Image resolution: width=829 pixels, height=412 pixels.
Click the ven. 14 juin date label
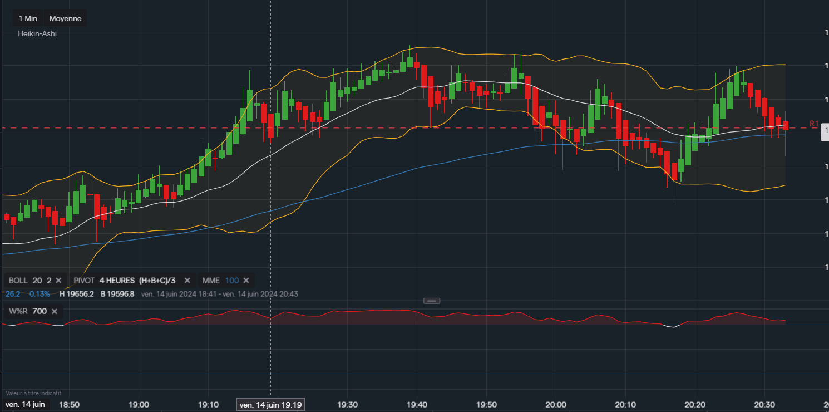pyautogui.click(x=24, y=405)
